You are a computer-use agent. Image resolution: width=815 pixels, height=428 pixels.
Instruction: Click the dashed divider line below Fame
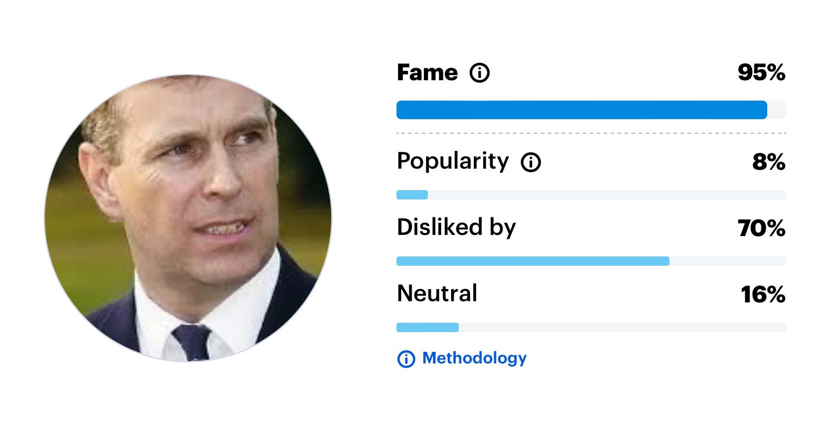(x=591, y=133)
